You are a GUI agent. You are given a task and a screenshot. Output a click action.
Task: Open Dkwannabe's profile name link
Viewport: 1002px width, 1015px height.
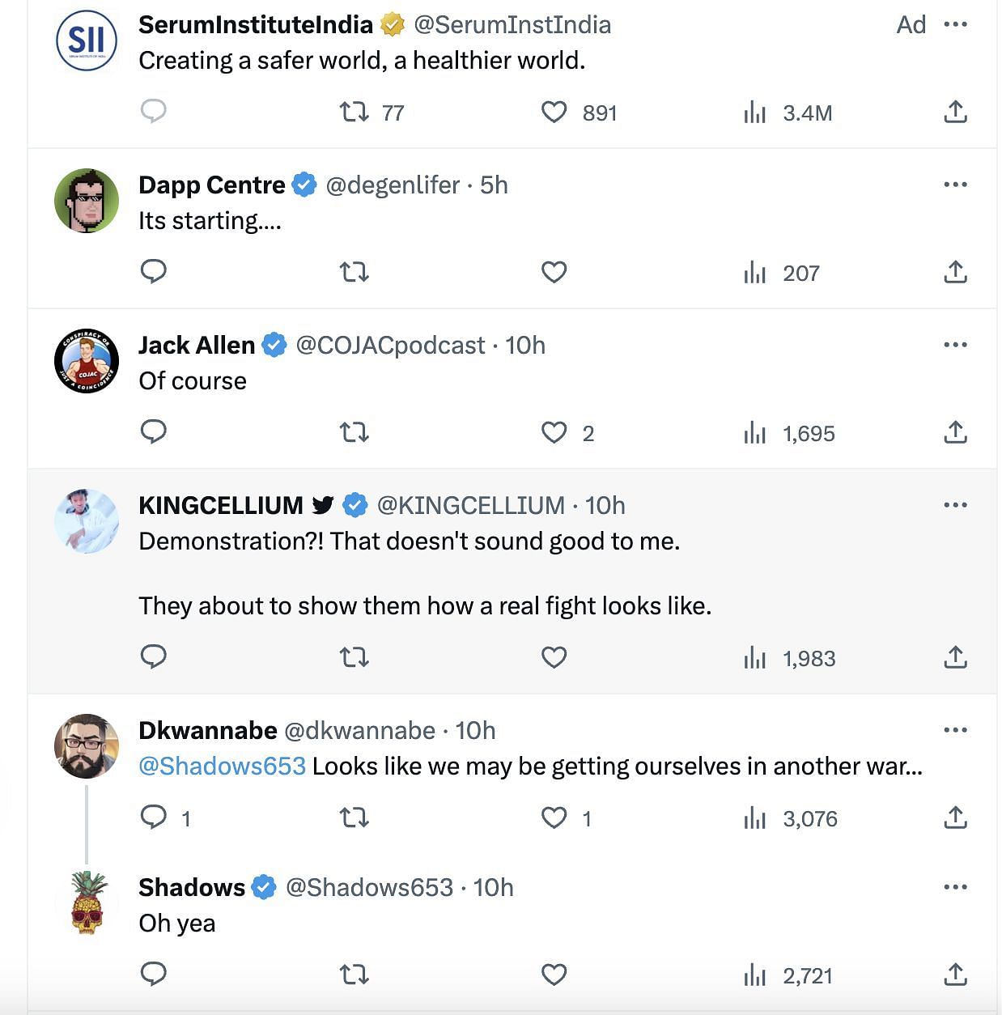[207, 730]
